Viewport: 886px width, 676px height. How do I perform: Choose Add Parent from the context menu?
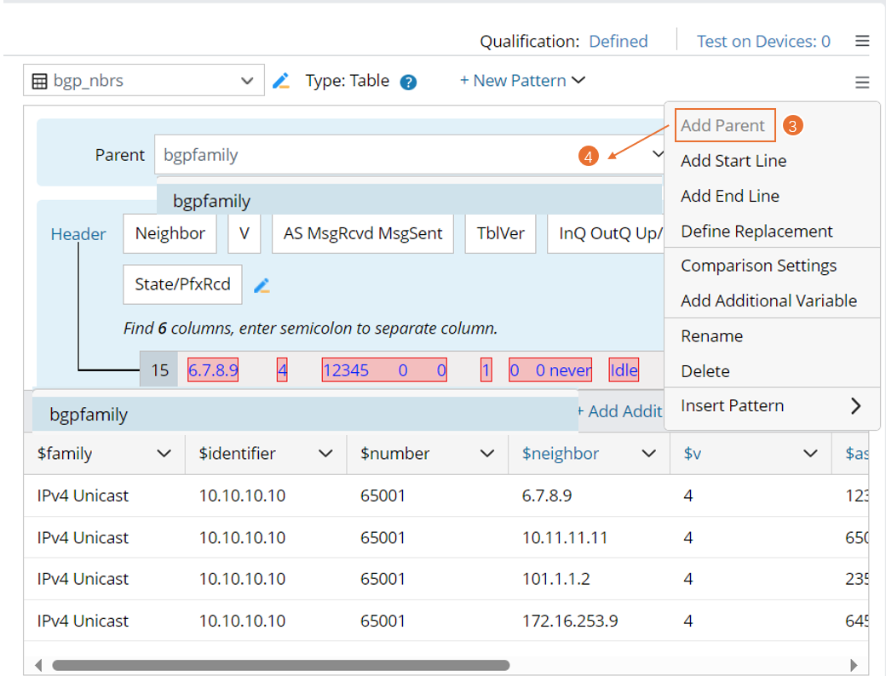(x=723, y=126)
